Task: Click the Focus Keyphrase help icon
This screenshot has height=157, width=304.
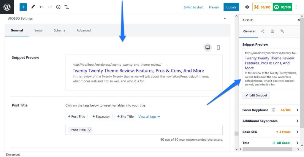Action: tap(273, 110)
